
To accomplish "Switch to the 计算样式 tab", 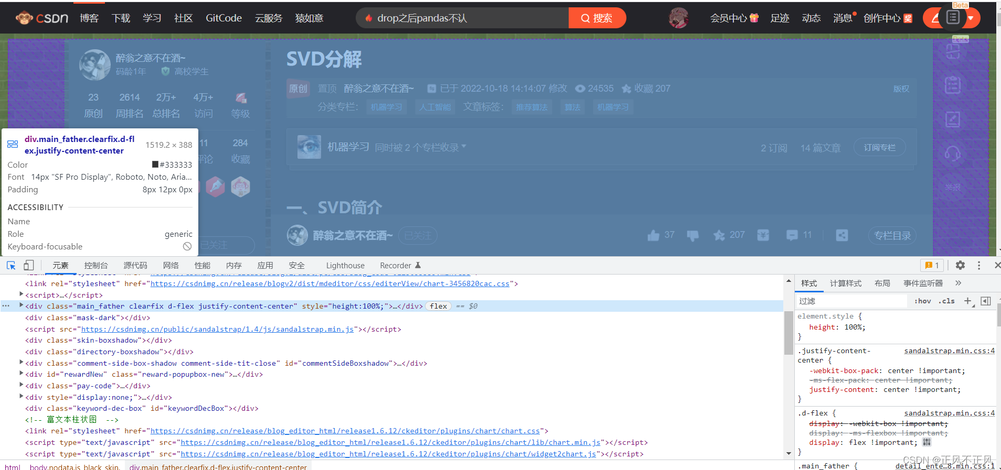I will point(846,283).
